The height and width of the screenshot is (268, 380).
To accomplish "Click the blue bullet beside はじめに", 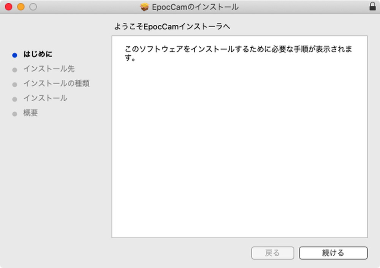I will point(15,55).
